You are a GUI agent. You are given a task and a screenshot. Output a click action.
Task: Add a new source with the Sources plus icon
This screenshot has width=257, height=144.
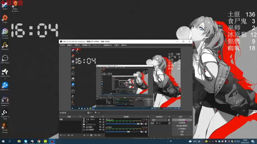[84, 135]
